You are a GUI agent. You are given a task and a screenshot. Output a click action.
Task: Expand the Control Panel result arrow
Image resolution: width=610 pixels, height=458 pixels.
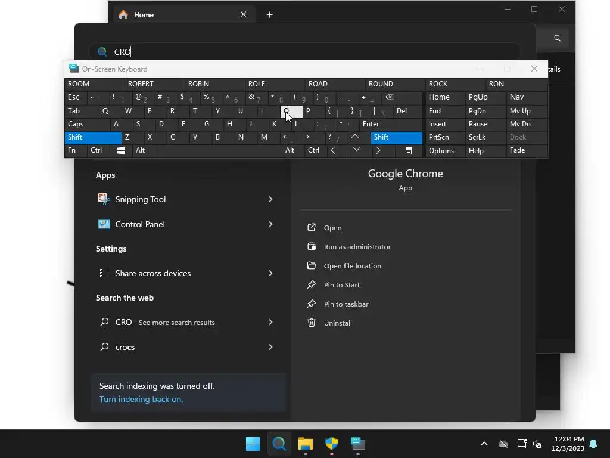click(x=271, y=224)
